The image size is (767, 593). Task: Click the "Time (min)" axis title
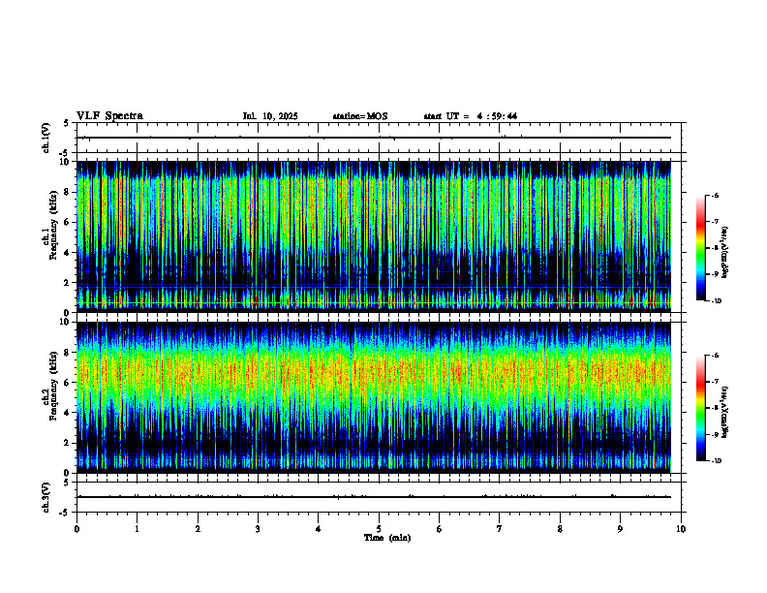[387, 538]
